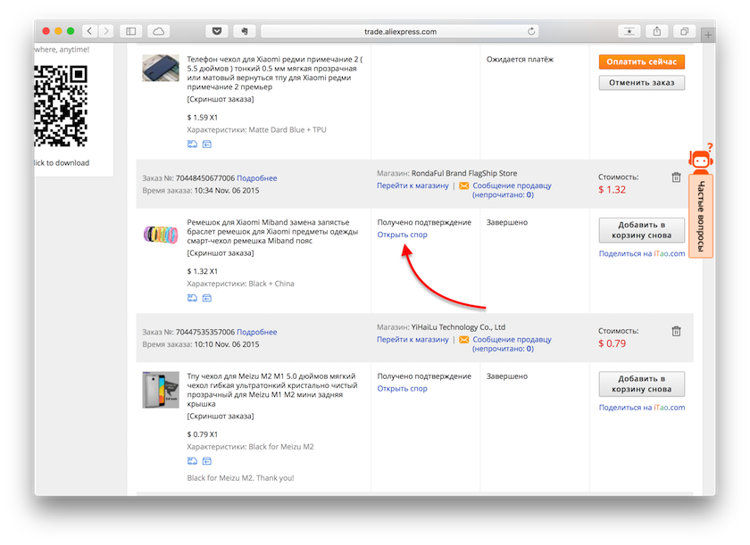
Task: Show the Safari sidebar
Action: coord(130,31)
